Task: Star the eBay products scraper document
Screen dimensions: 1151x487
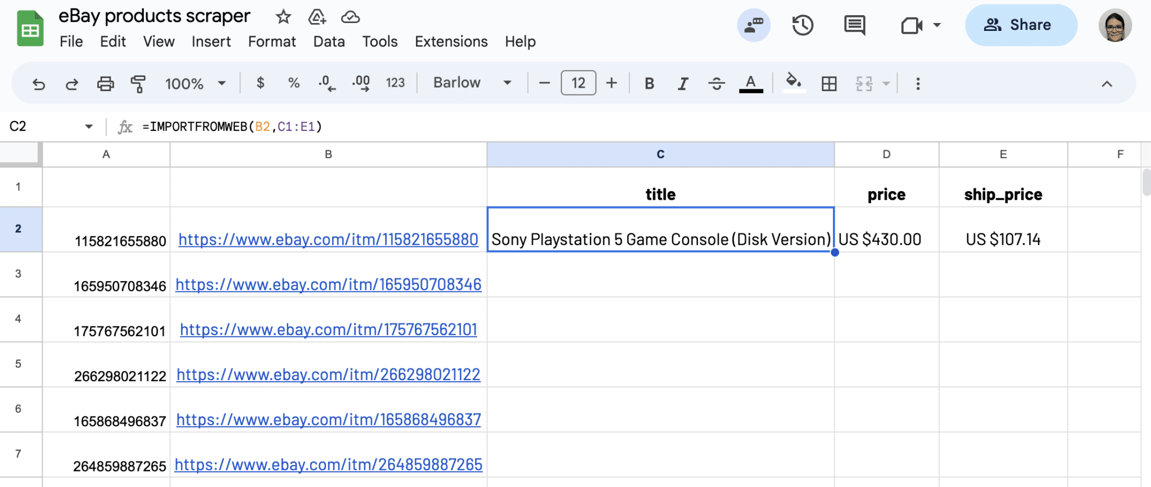Action: (283, 17)
